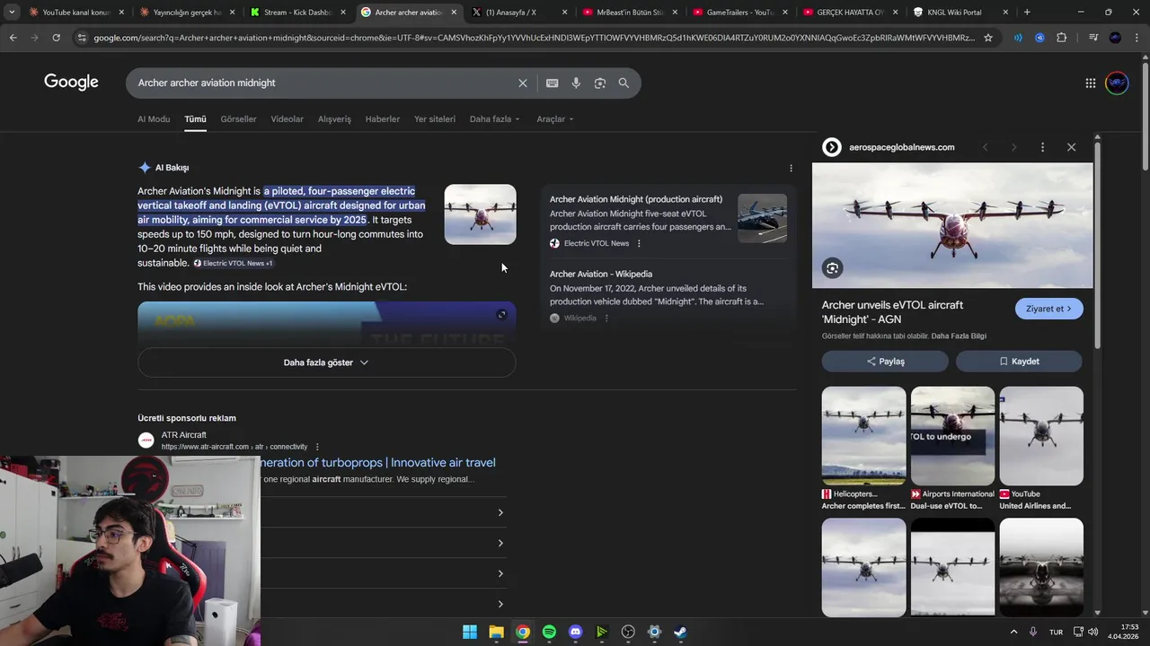The image size is (1150, 646).
Task: Open media control icon in Chrome toolbar
Action: click(x=1092, y=38)
